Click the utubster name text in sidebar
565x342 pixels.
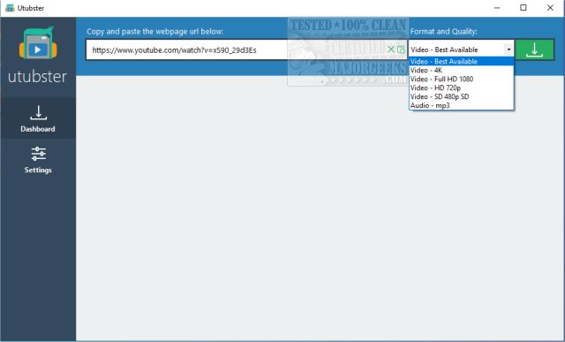pos(37,76)
